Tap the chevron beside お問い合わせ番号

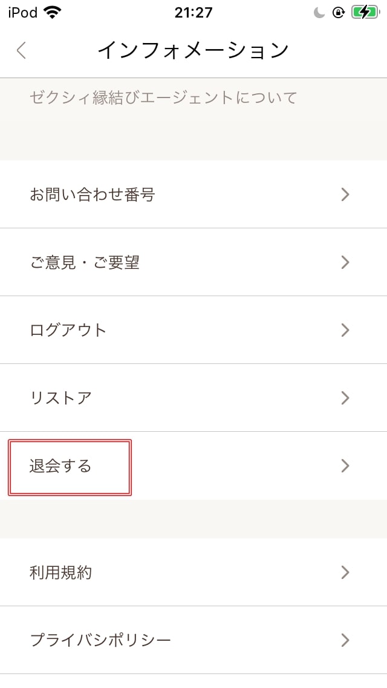[x=345, y=194]
